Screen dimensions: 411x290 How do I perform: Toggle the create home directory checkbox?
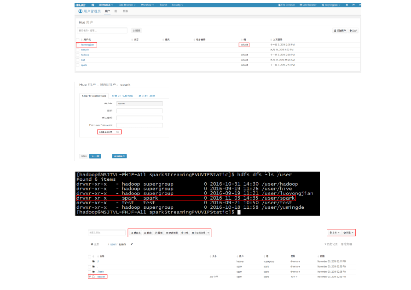[118, 132]
